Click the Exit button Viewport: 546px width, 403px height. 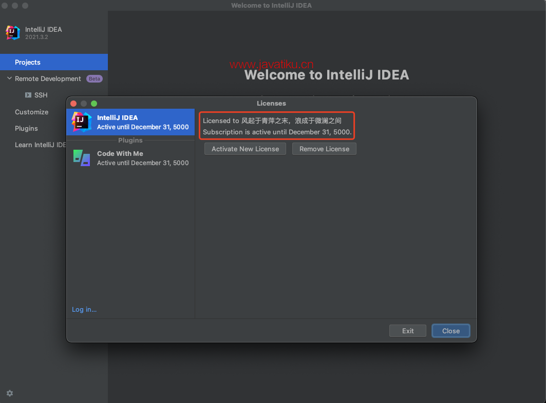click(408, 331)
